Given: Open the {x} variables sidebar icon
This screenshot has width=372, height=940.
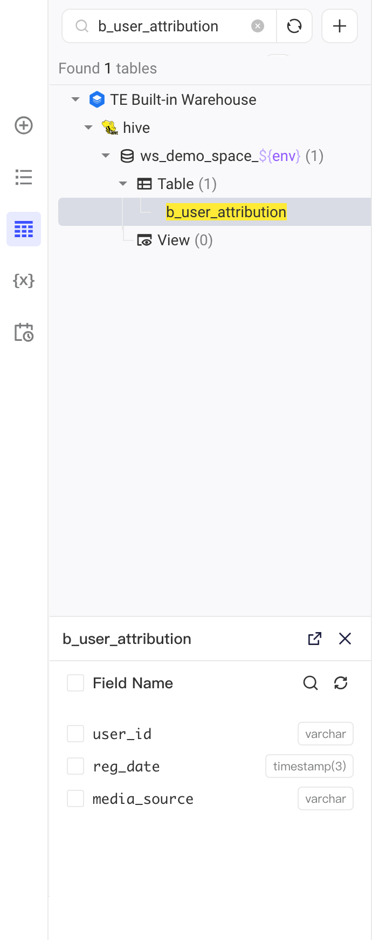Looking at the screenshot, I should (24, 280).
